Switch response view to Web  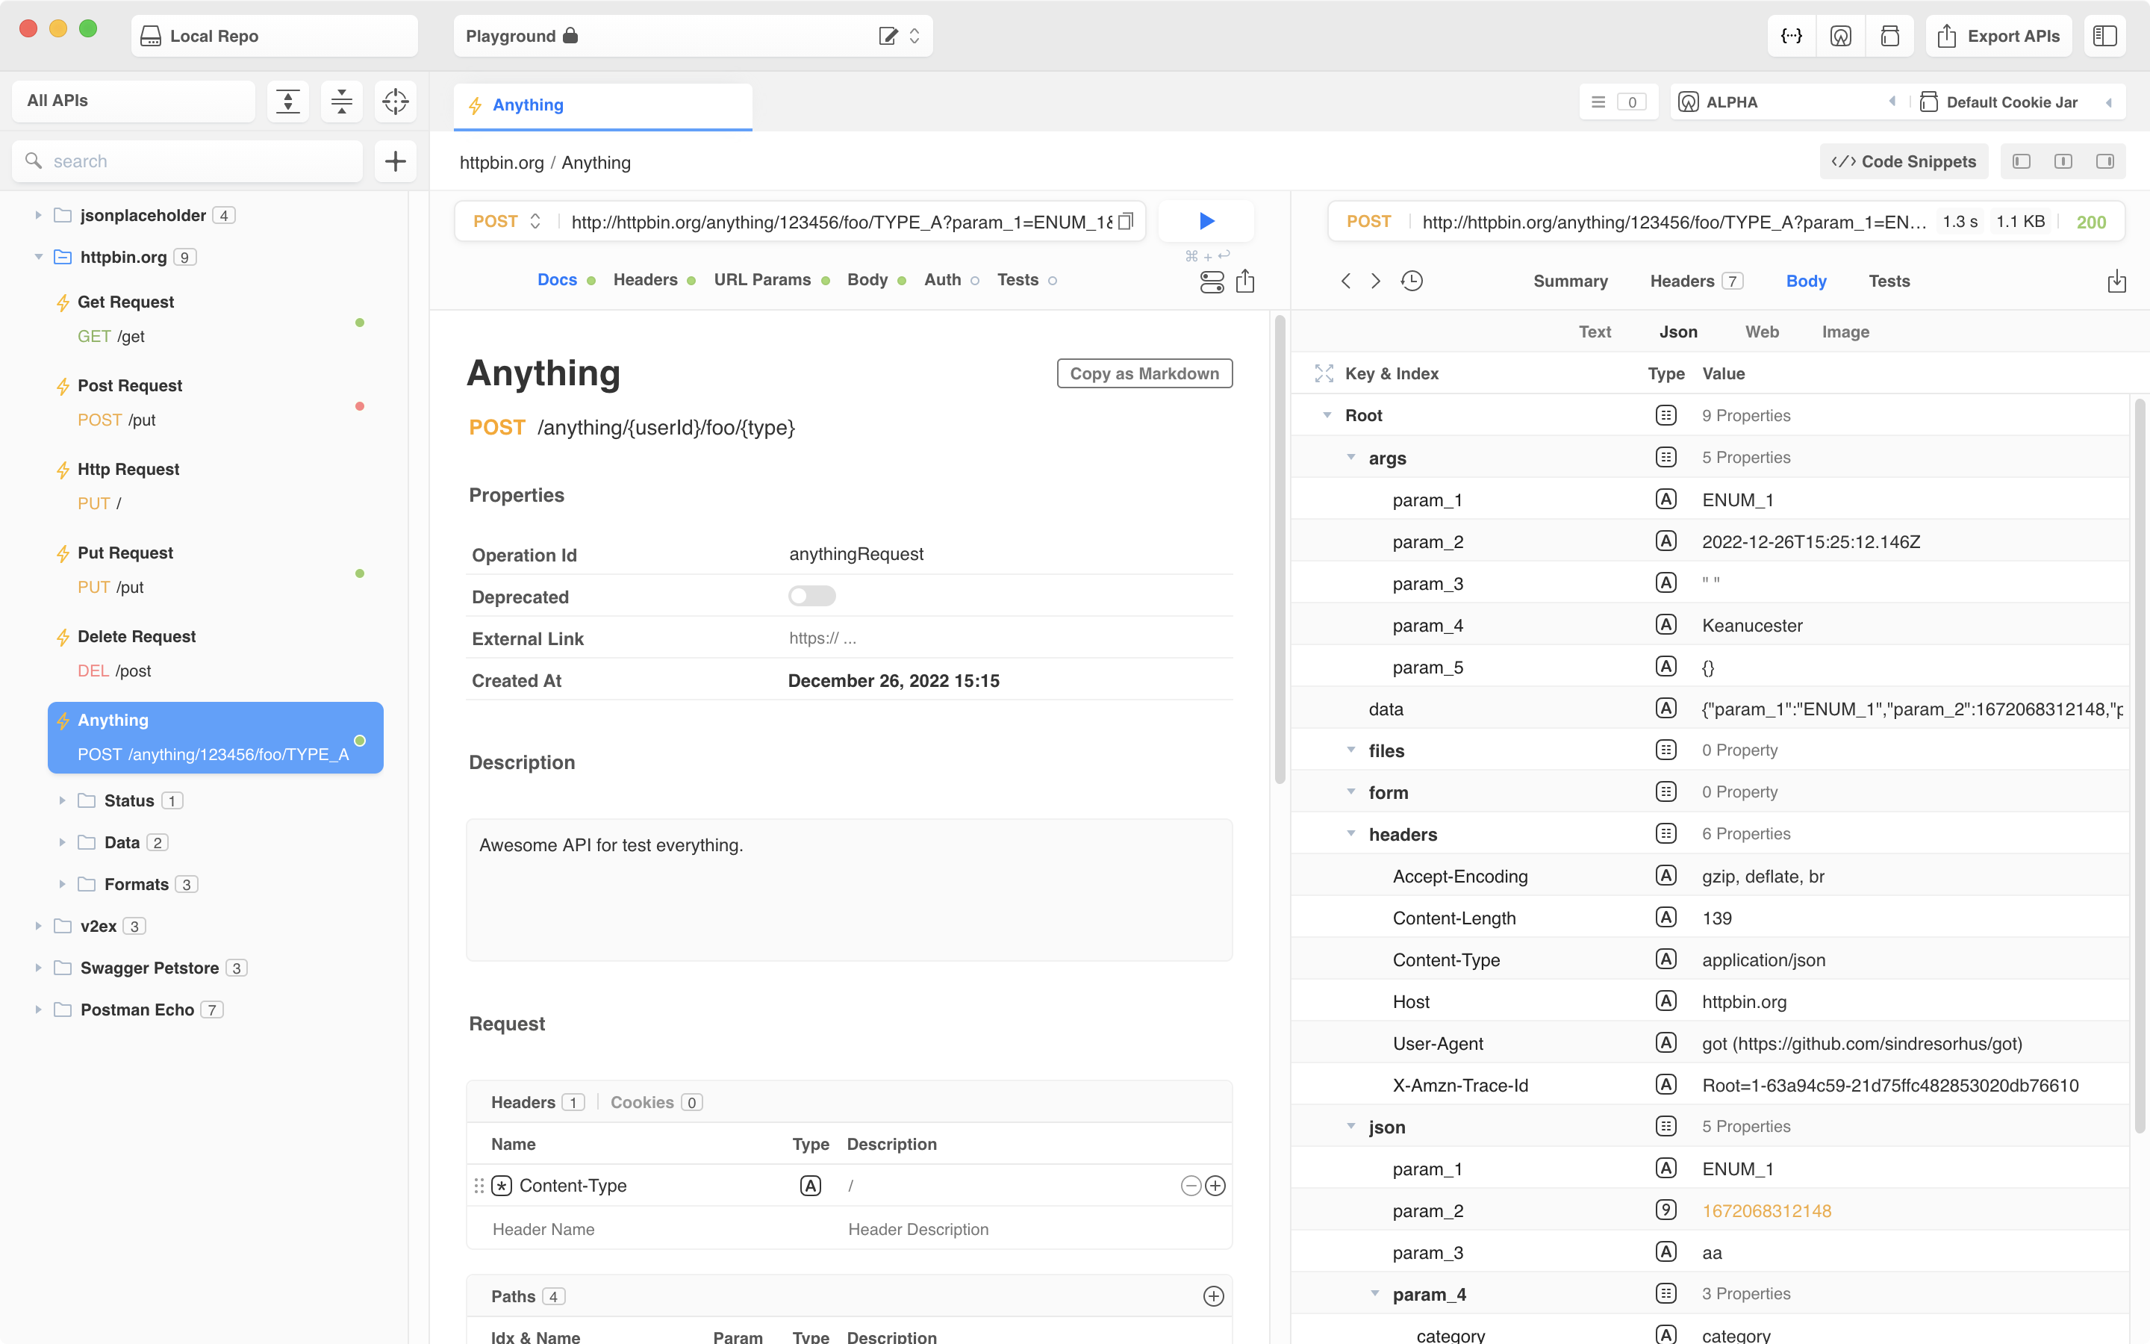[x=1762, y=332]
